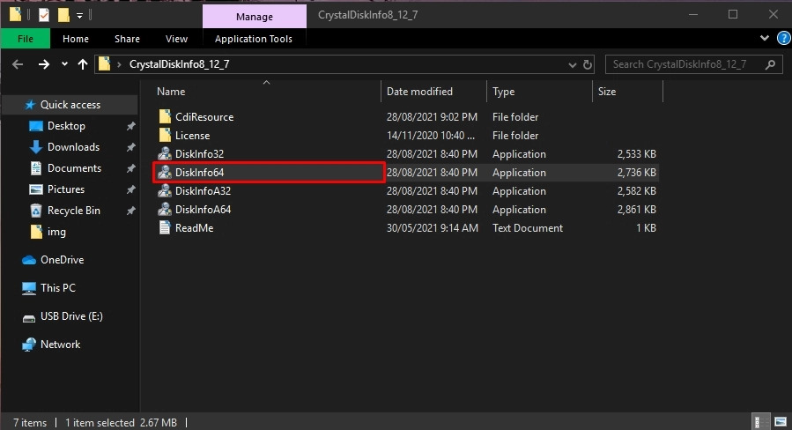
Task: Unpin Documents using its pin icon
Action: tap(130, 168)
